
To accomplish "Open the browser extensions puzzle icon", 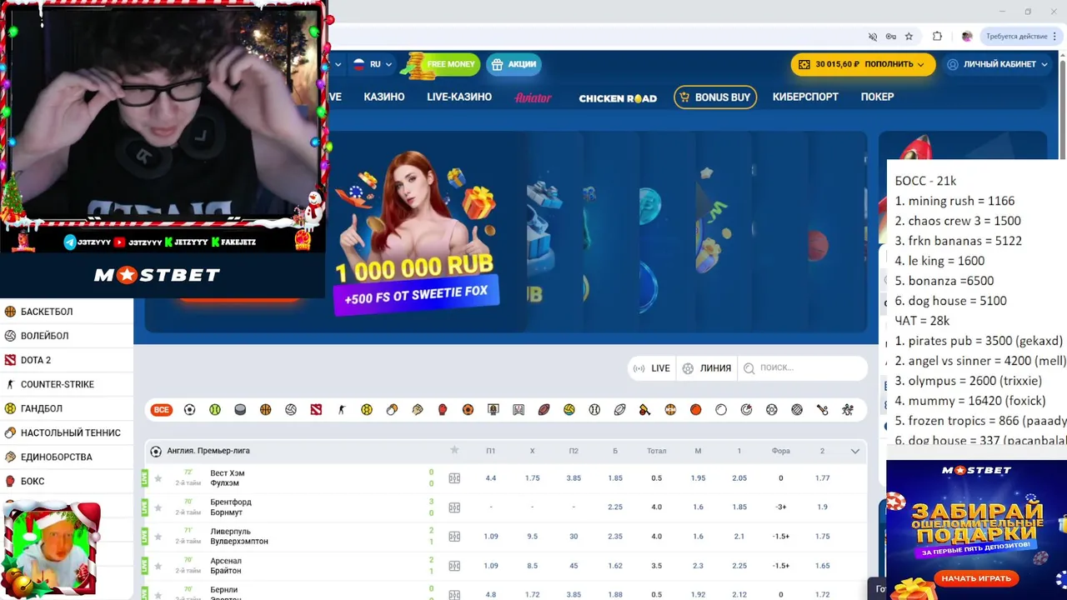I will pos(937,37).
